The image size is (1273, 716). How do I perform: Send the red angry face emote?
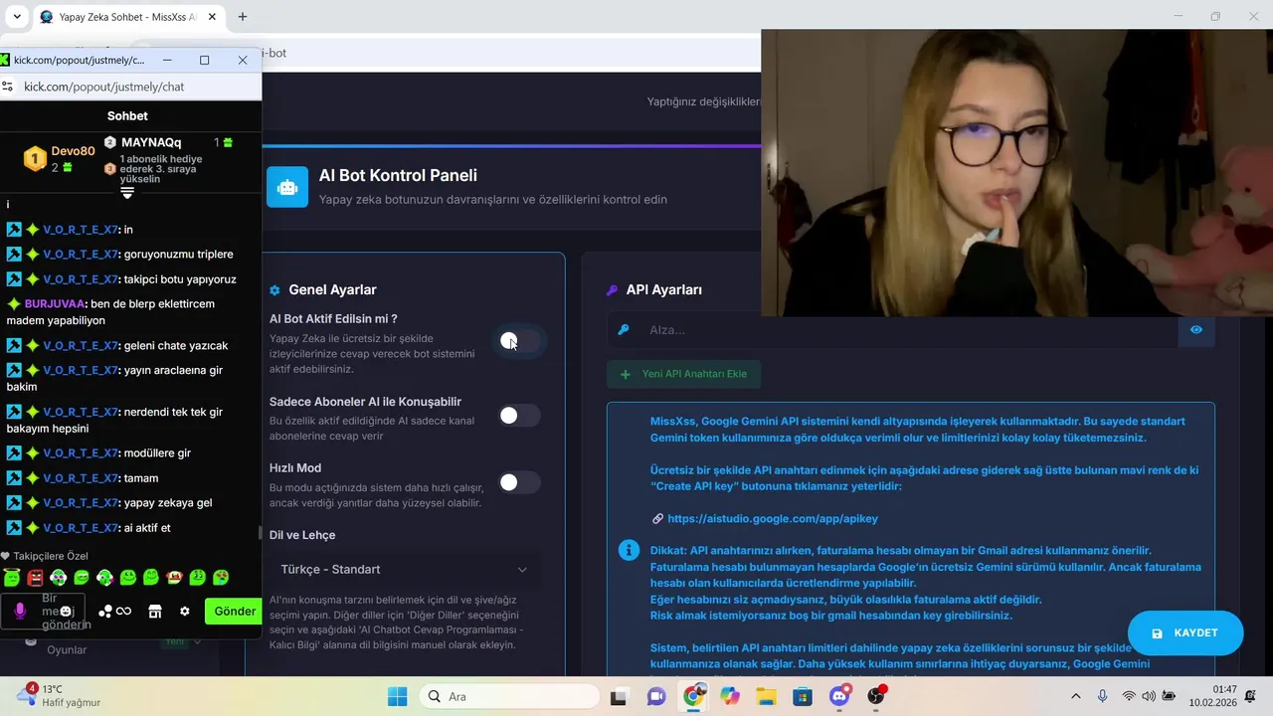(x=36, y=577)
